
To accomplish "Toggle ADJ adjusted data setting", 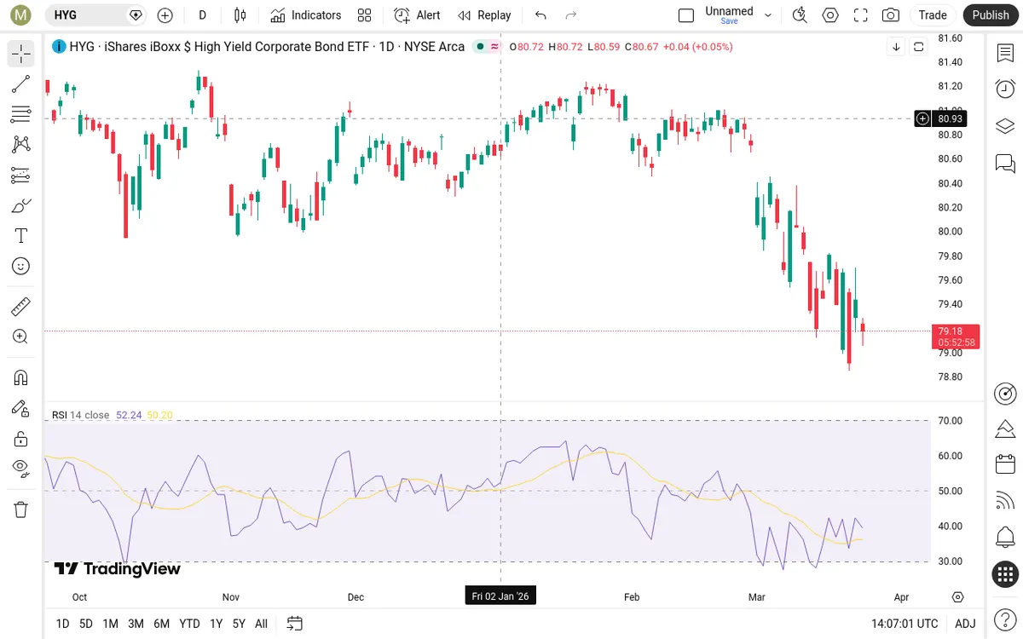I will [x=965, y=624].
